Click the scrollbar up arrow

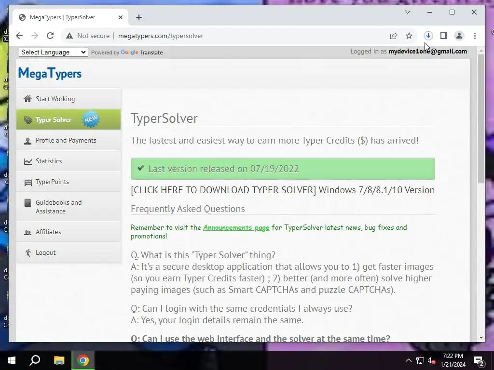481,50
